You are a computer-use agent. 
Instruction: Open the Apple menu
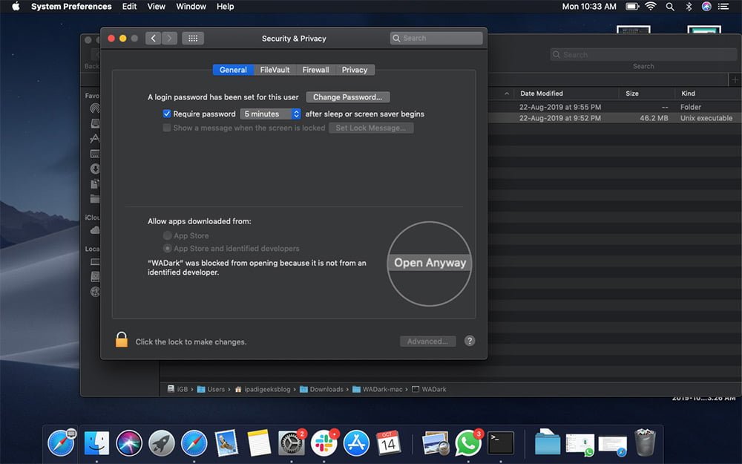point(16,7)
